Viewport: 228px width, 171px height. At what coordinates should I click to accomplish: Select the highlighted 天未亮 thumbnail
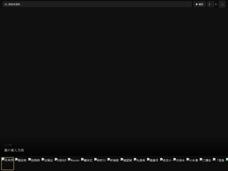click(8, 163)
